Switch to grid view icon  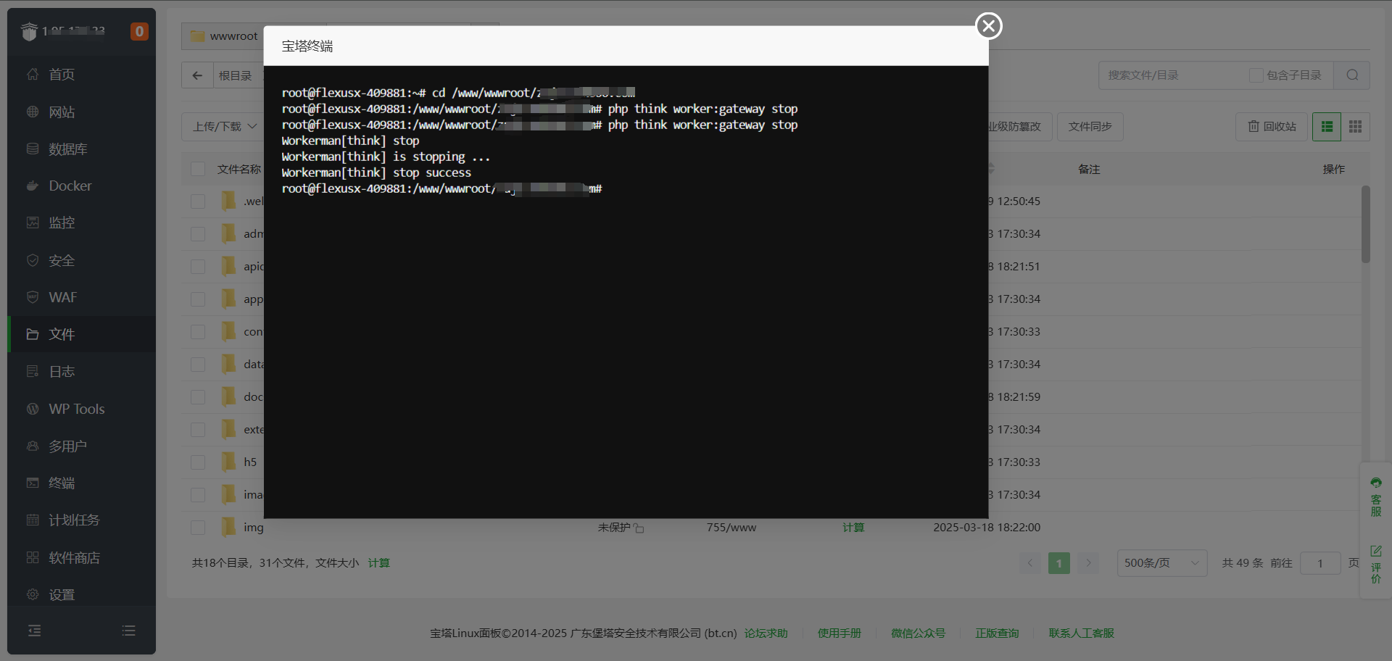[1355, 127]
